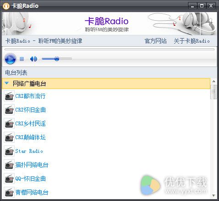Collapse the 网络广播电台 category arrow
The width and height of the screenshot is (219, 201).
[7, 83]
